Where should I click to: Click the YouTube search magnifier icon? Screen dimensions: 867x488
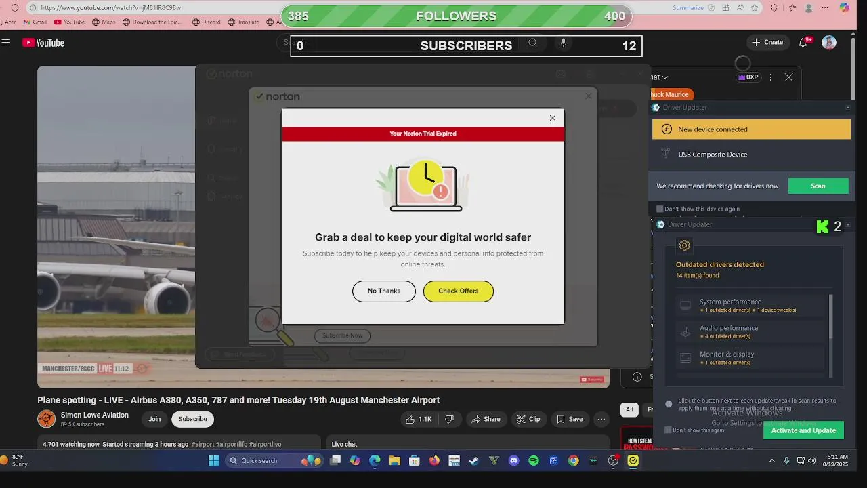click(x=532, y=43)
